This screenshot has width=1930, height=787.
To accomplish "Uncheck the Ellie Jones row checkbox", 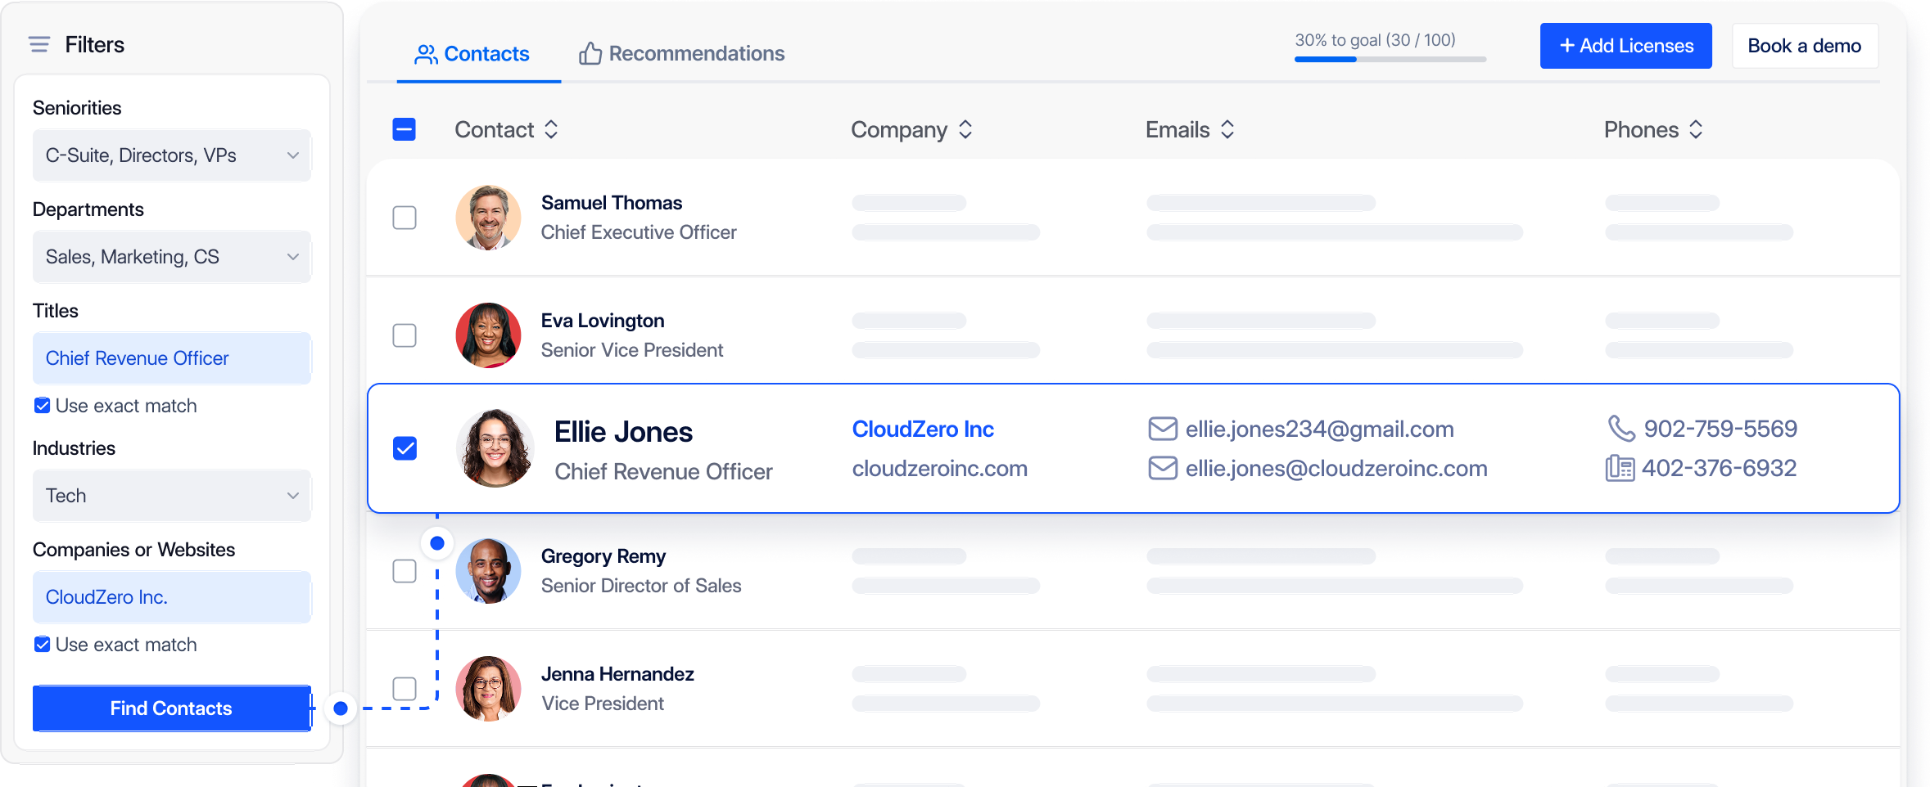I will point(405,448).
